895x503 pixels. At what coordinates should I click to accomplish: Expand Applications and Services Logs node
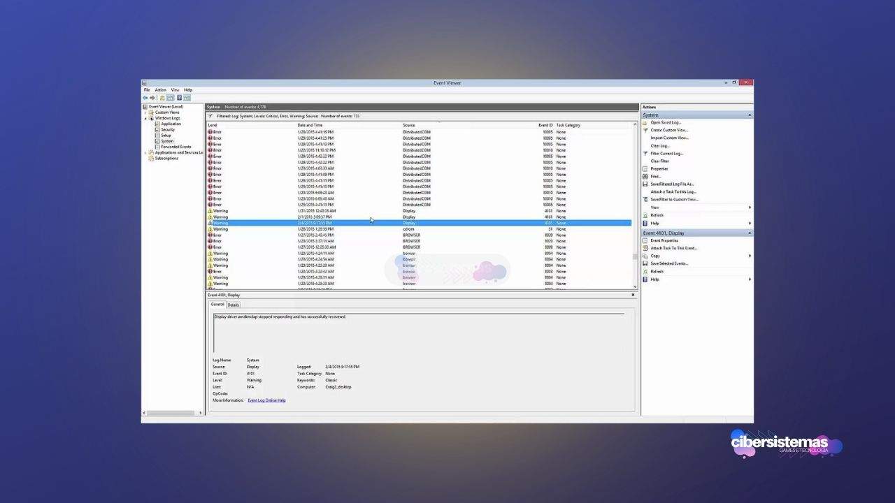tap(145, 152)
